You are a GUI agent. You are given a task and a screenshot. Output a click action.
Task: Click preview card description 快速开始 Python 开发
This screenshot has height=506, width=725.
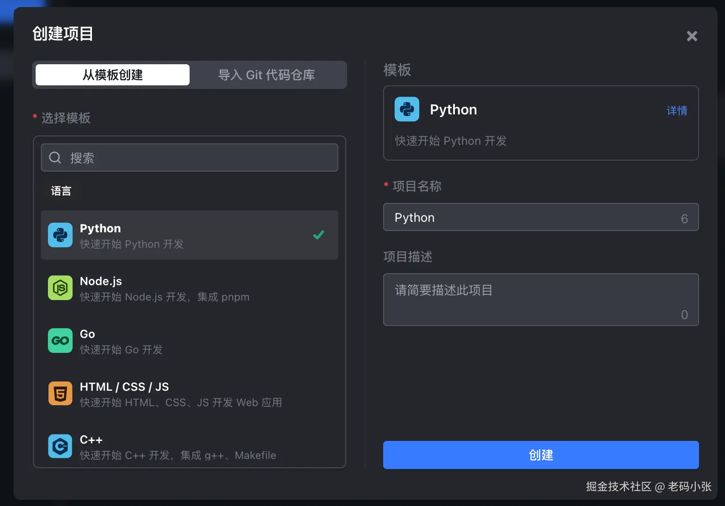point(451,141)
